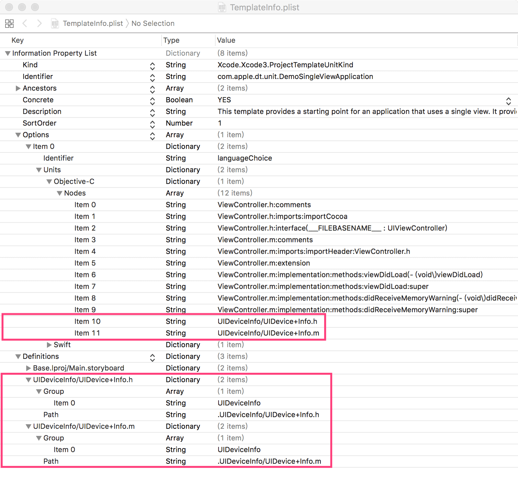Select Path value .UIDeviceInfo/UIDevice+Info.h

pos(268,415)
